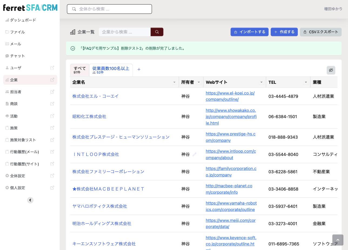Collapse the left sidebar with the chevron
The image size is (348, 250).
coord(30,200)
